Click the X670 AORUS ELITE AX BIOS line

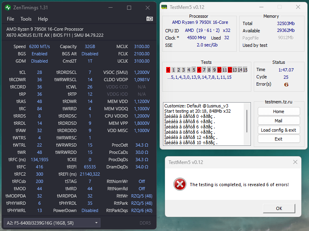click(x=55, y=35)
